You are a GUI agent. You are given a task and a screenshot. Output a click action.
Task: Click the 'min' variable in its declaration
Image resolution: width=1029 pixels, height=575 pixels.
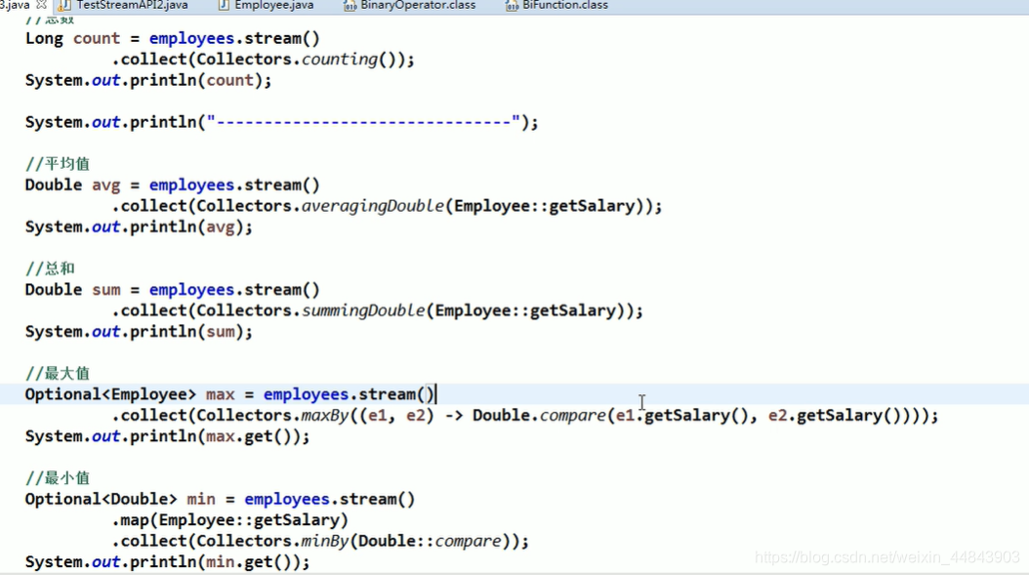pyautogui.click(x=201, y=500)
